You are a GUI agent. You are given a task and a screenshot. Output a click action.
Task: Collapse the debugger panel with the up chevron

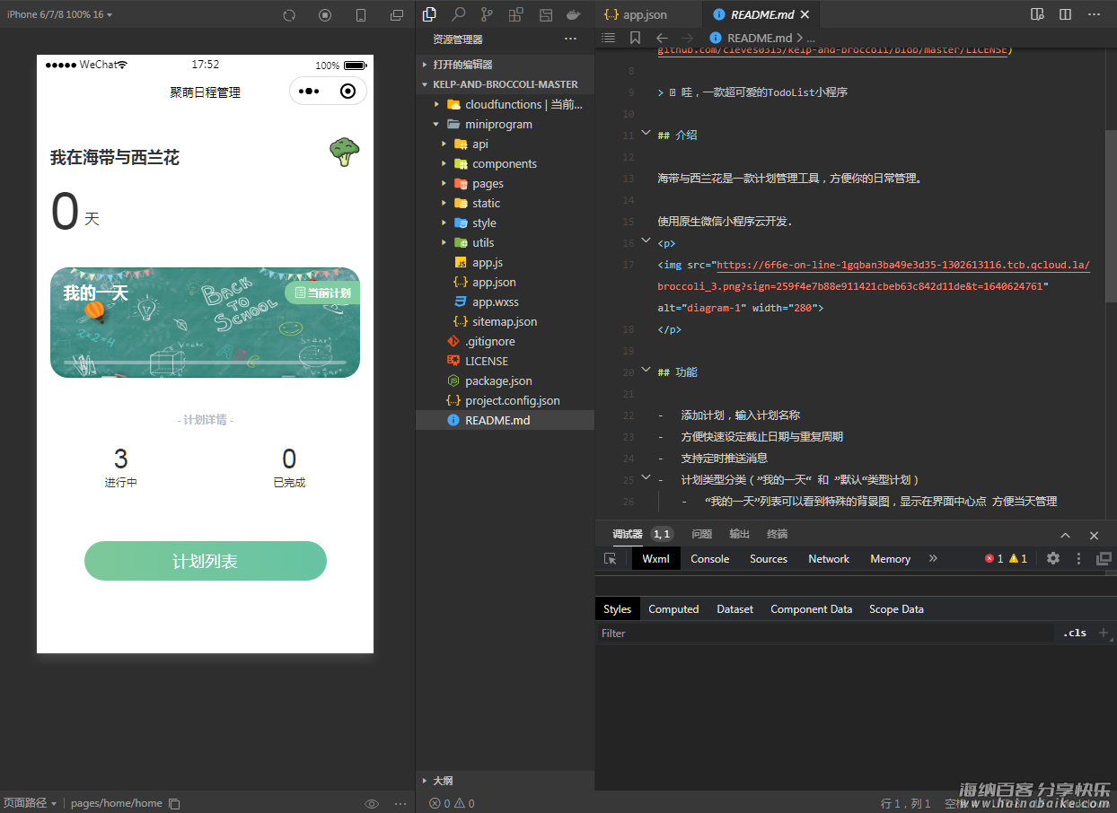click(x=1065, y=535)
